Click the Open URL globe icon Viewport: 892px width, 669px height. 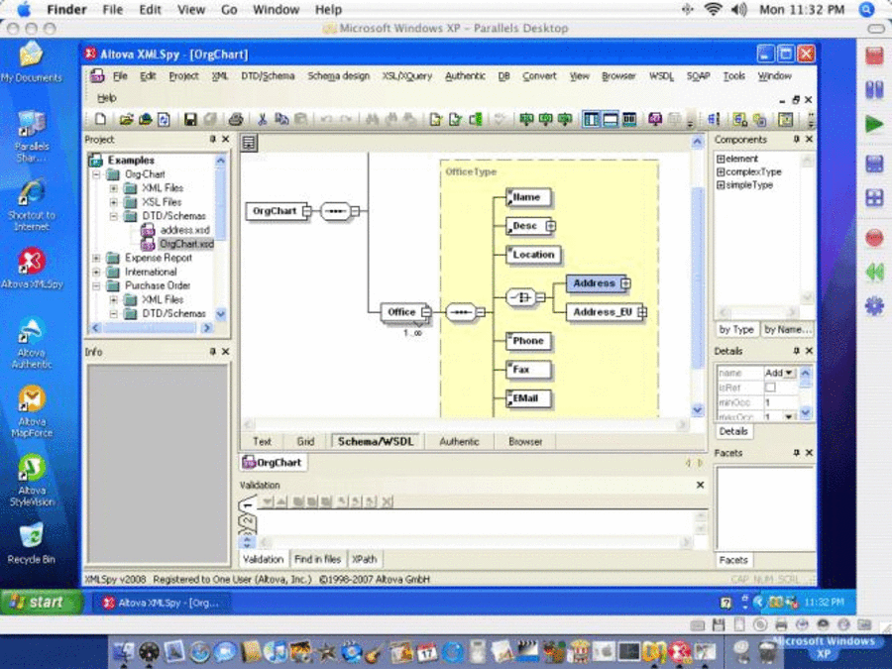(x=145, y=119)
